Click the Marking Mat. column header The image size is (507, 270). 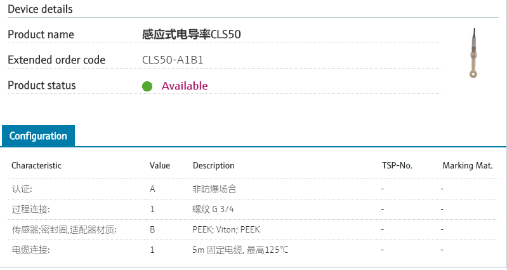coord(468,166)
